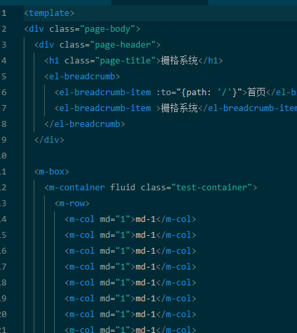
Task: Click the "page-title" class value
Action: click(125, 61)
